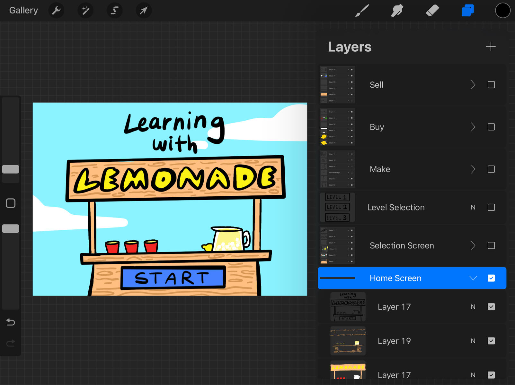This screenshot has width=515, height=385.
Task: Enable visibility of the Level Selection layer
Action: [491, 207]
